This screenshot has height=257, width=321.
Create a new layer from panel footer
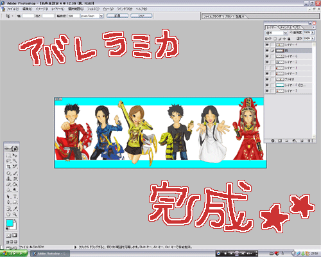pyautogui.click(x=302, y=141)
